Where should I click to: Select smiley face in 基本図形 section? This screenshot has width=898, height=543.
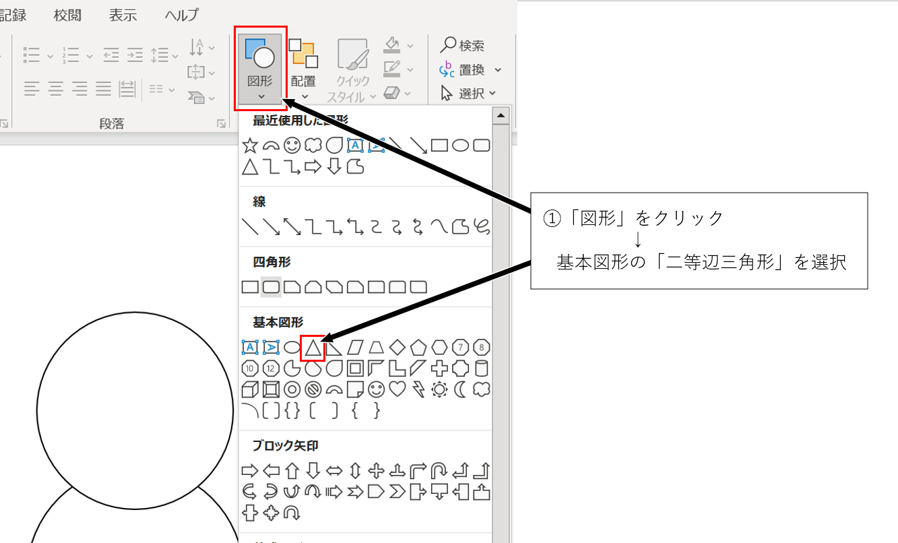[x=376, y=389]
